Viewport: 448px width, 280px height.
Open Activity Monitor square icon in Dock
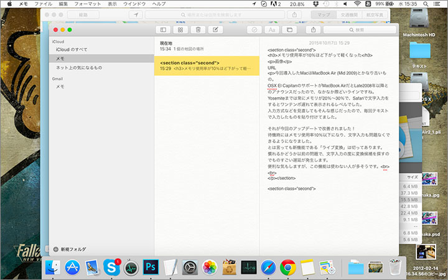coord(248,268)
